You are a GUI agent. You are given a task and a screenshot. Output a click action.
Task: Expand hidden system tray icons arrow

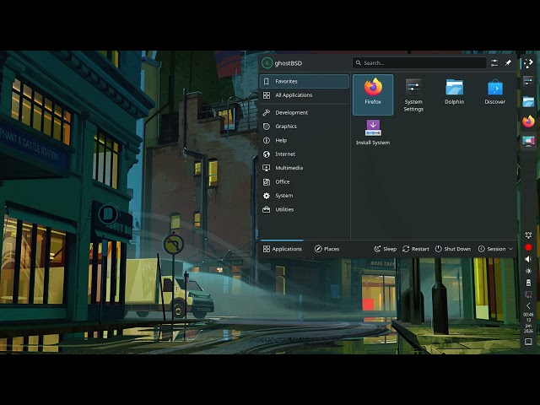[x=528, y=305]
